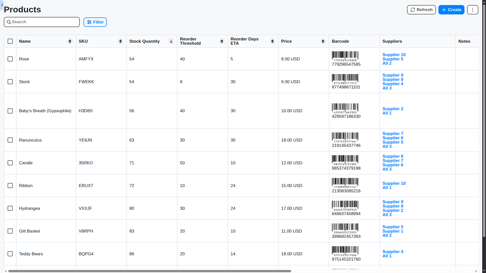Sort the table by Name column
486x273 pixels.
coord(70,41)
